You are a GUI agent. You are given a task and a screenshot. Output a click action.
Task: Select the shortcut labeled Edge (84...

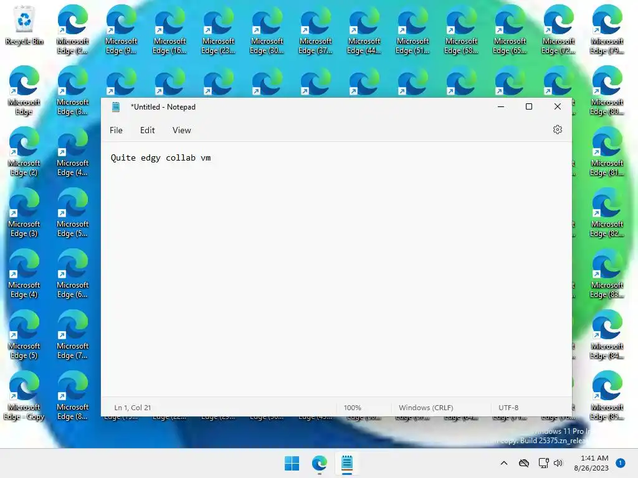pyautogui.click(x=607, y=334)
